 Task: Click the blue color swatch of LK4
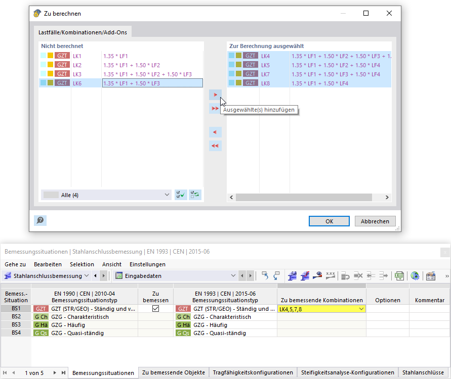[x=231, y=56]
